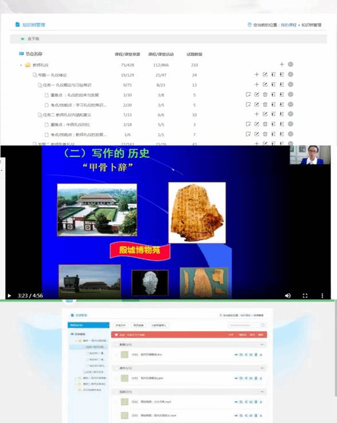Enter fullscreen mode in the video player
This screenshot has height=423, width=337.
click(305, 296)
